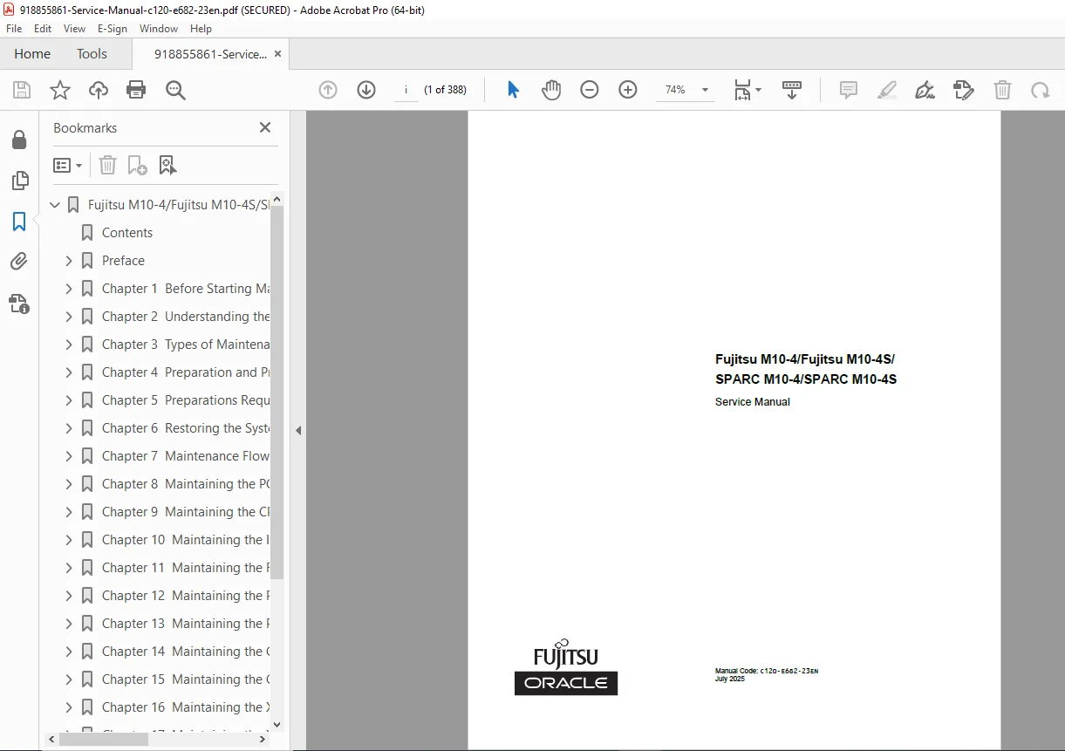Expand Chapter 5 bookmark

[x=69, y=400]
